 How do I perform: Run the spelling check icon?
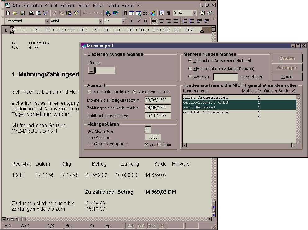[x=45, y=13]
